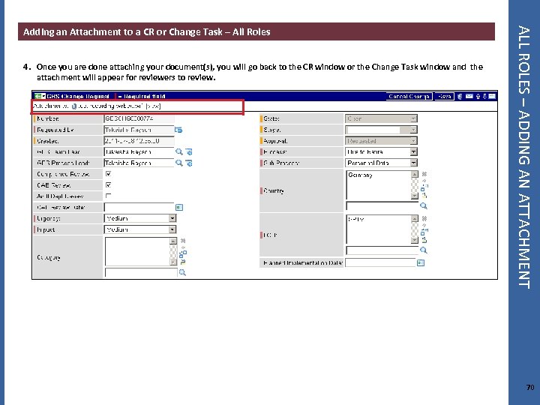The image size is (540, 405).
Task: Click reference icon next to Team Lead field
Action: click(x=189, y=151)
